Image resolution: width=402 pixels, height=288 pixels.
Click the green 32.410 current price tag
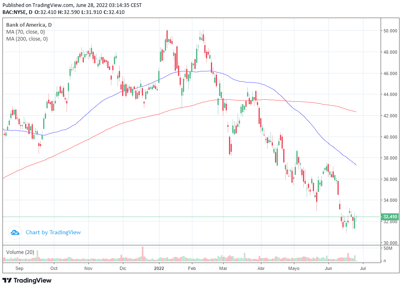pyautogui.click(x=390, y=217)
